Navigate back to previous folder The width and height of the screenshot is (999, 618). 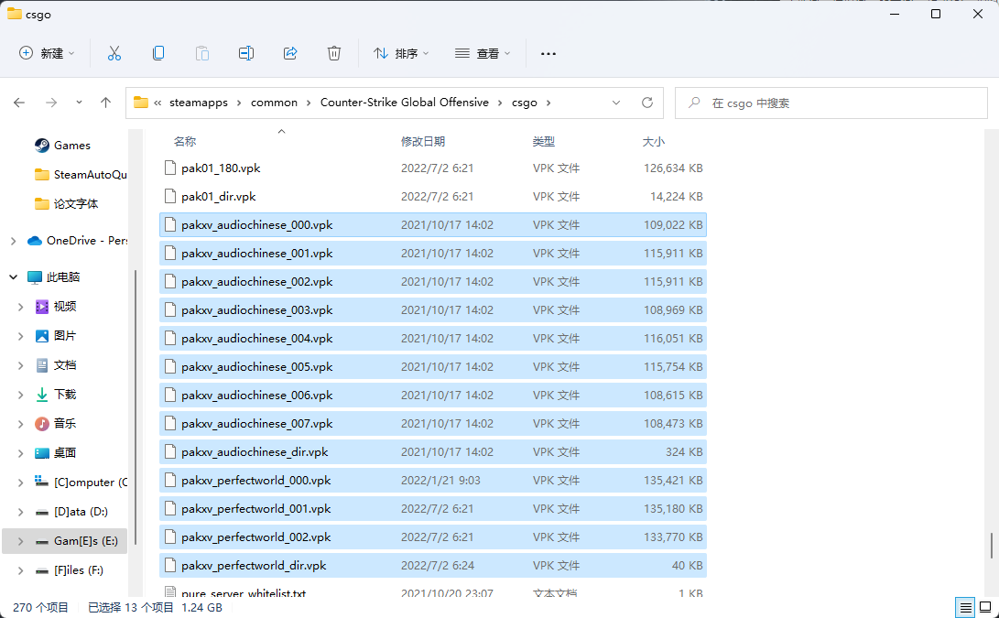point(19,103)
